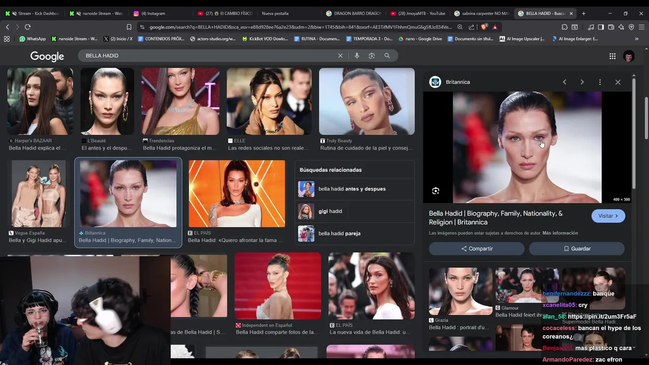
Task: Click the Visitar button
Action: [608, 216]
